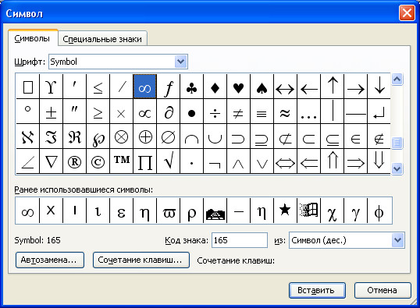Image resolution: width=420 pixels, height=308 pixels.
Task: Select the carriage return arrow symbol
Action: (x=379, y=112)
